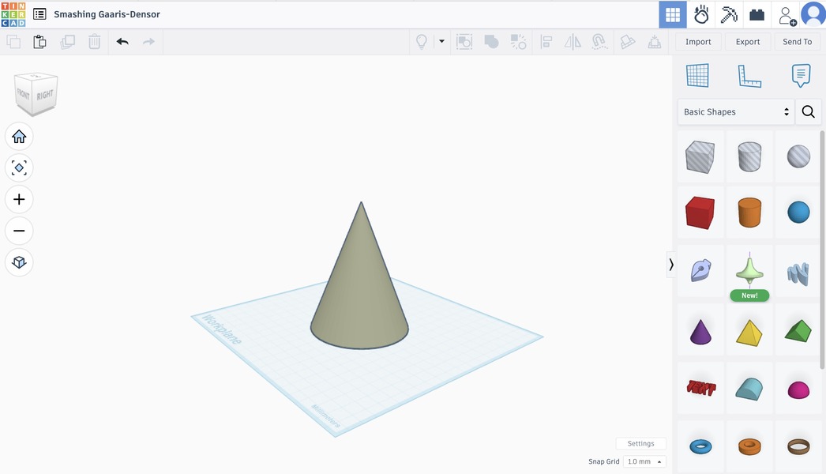This screenshot has height=474, width=826.
Task: Expand the Snap Grid 1.0 mm dropdown
Action: (644, 461)
